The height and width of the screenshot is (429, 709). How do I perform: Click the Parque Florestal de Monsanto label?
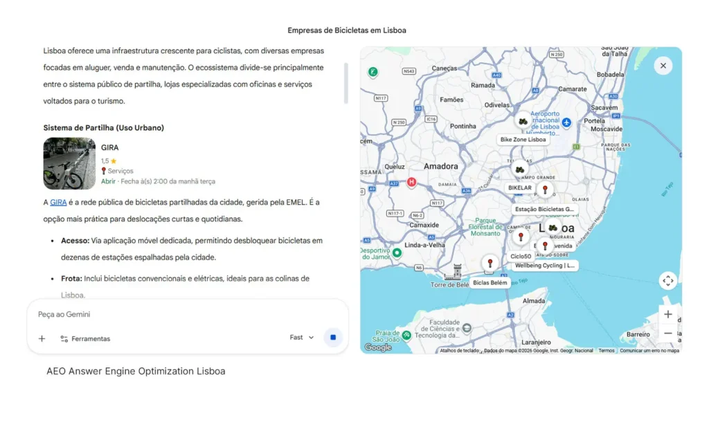point(485,227)
